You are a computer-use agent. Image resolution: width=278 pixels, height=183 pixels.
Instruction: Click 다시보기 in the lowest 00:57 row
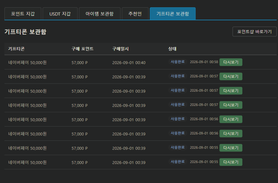coord(231,105)
